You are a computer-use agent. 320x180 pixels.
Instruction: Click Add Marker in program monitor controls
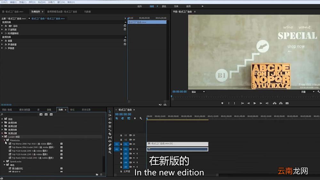pos(222,103)
